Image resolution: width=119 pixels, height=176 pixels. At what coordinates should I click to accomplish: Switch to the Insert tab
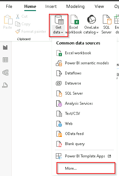[51, 6]
